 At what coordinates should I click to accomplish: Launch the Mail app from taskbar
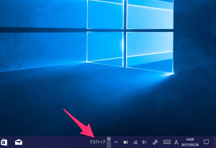[x=19, y=142]
